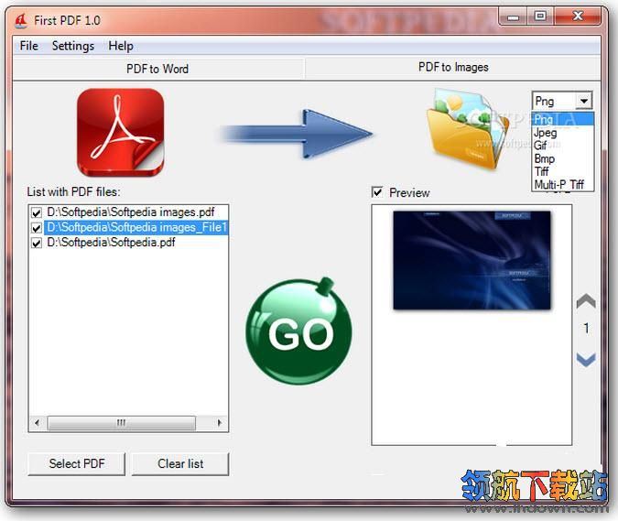The image size is (618, 521).
Task: Click the red Adobe PDF icon
Action: [121, 132]
